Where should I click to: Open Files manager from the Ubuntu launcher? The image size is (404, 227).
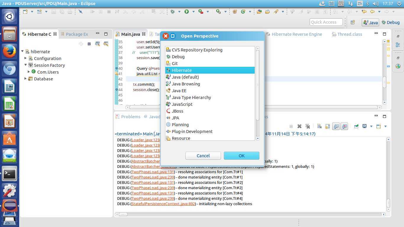(x=9, y=33)
